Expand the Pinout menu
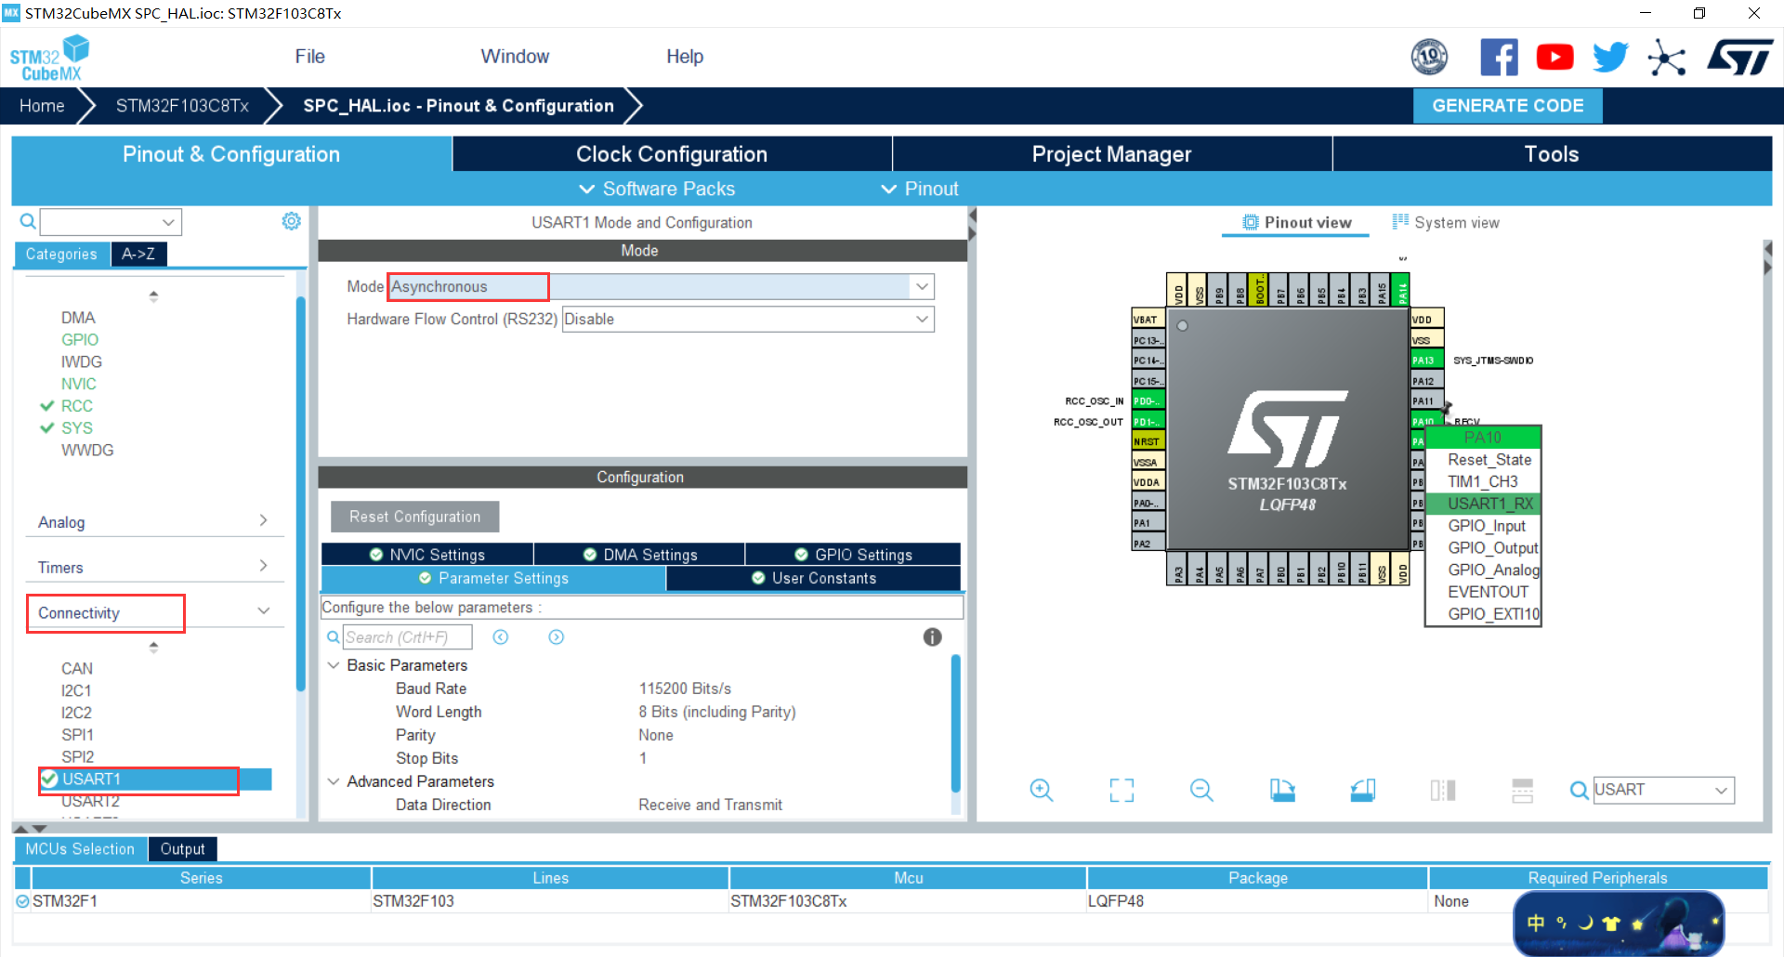 (x=919, y=189)
